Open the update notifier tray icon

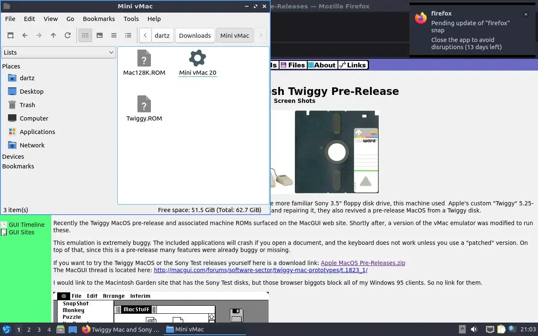click(x=512, y=329)
